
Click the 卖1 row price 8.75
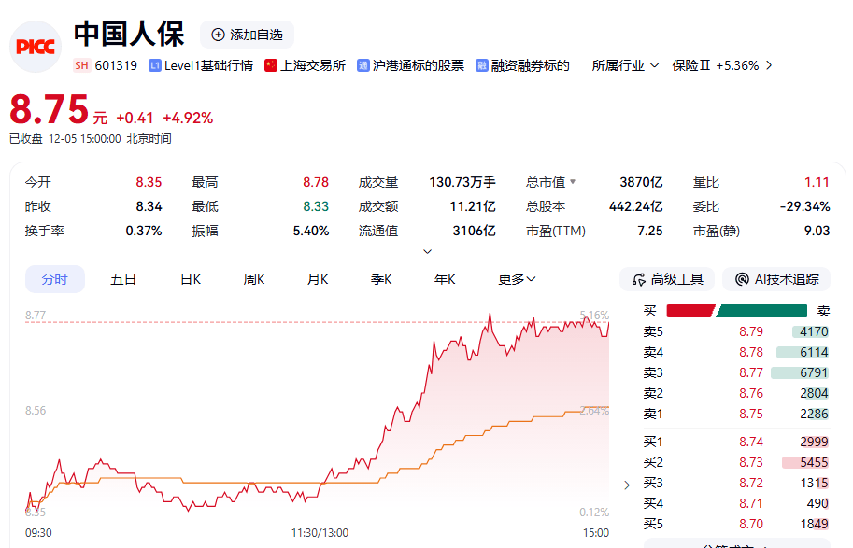[x=751, y=415]
